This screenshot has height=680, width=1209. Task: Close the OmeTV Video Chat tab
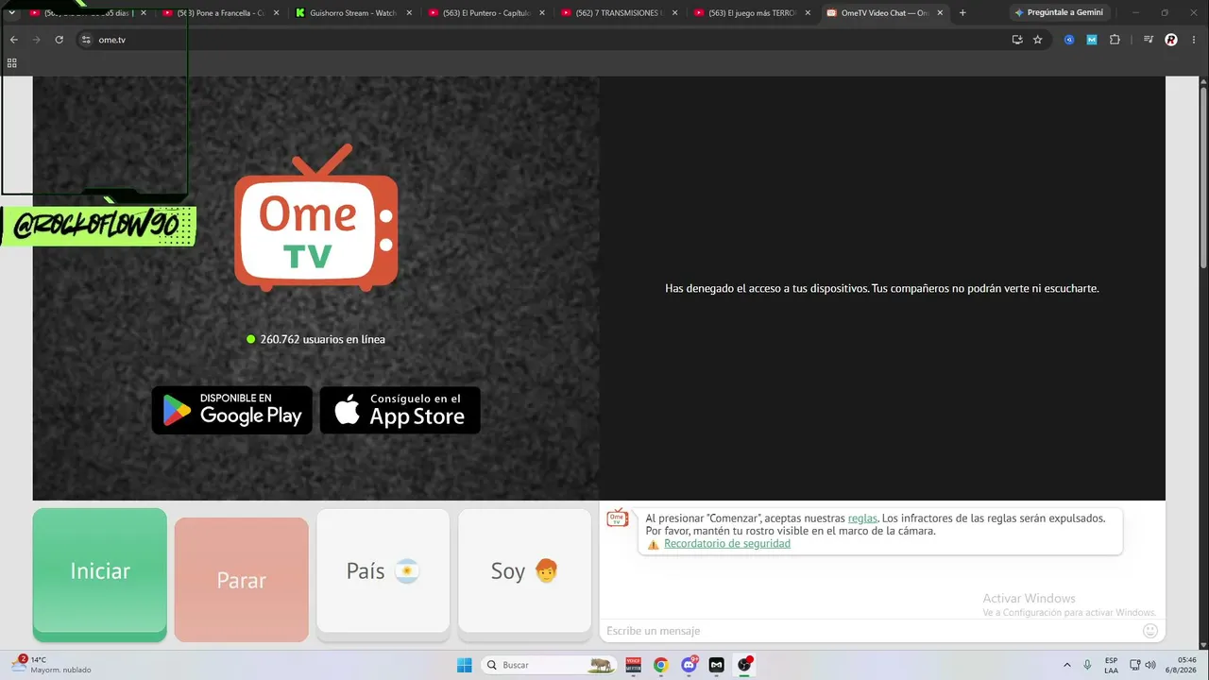940,13
